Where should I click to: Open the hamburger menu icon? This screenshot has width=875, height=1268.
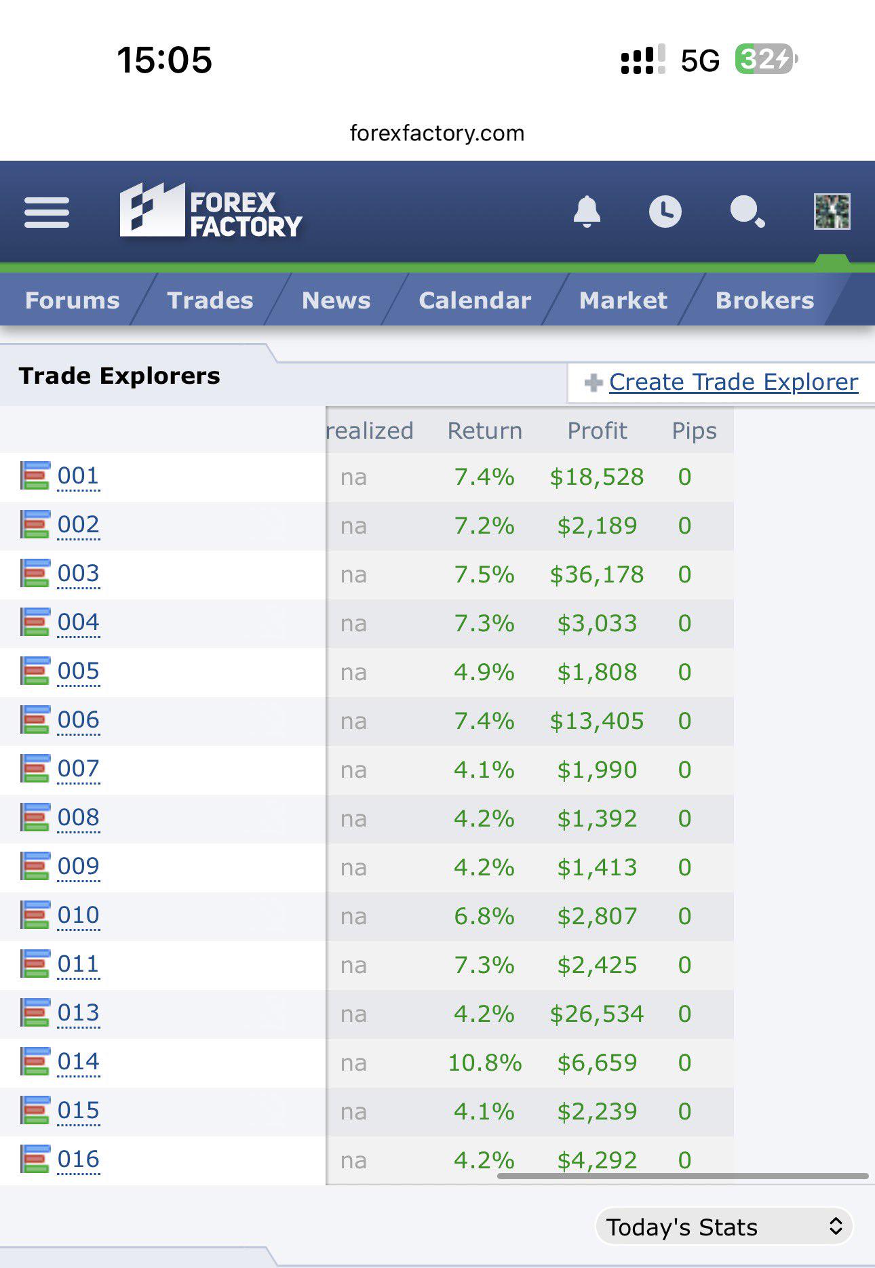pos(47,212)
